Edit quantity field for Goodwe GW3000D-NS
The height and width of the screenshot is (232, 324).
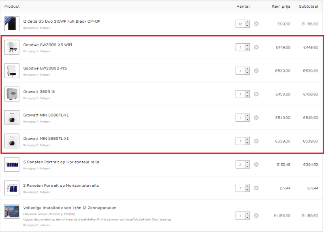240,71
